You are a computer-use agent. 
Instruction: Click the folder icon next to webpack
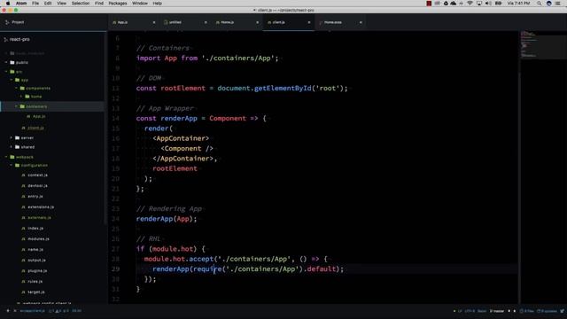click(12, 157)
